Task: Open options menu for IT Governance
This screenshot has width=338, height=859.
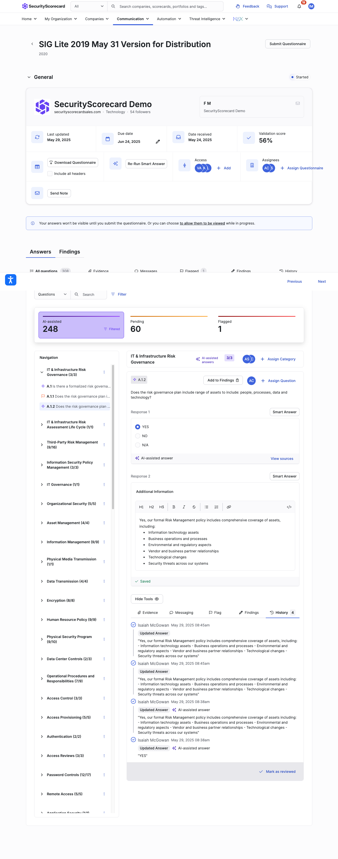Action: [104, 485]
